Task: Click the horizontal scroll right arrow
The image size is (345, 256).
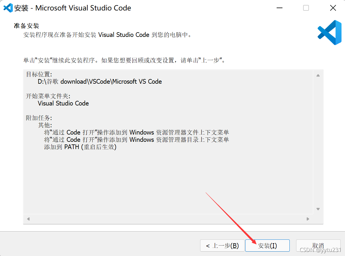Action: (308, 219)
